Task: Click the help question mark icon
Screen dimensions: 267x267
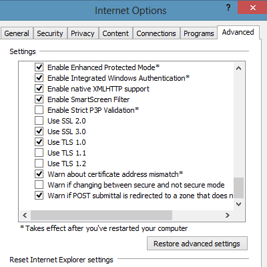Action: click(228, 8)
